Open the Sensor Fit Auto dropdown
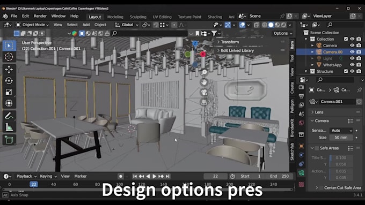 (341, 131)
